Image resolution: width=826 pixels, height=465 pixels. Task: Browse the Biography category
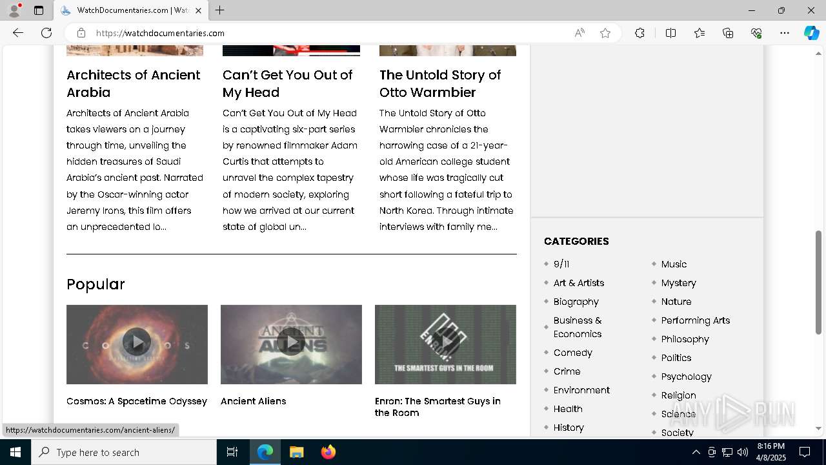[x=576, y=302]
